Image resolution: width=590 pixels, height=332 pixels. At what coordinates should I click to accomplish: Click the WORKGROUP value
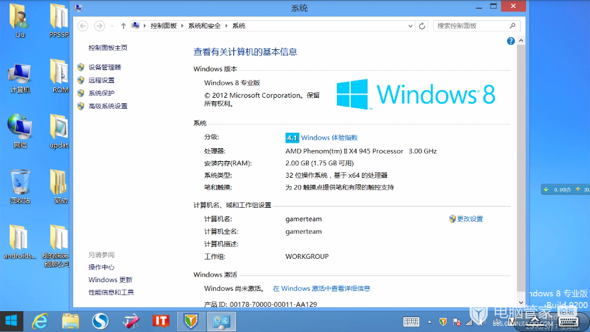coord(307,256)
